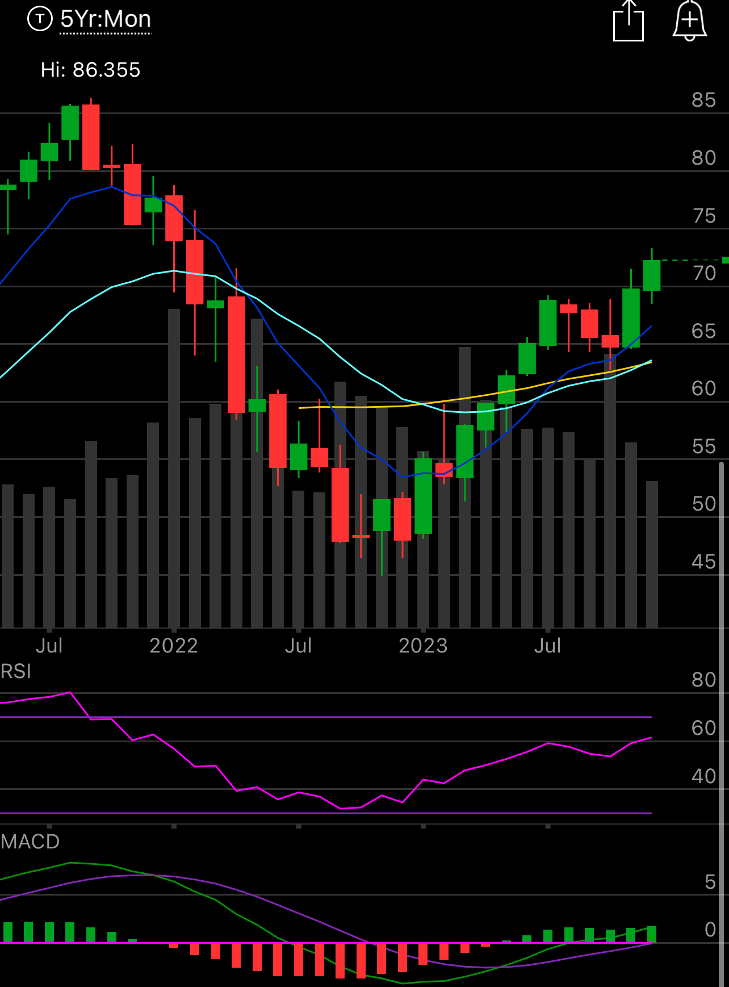The height and width of the screenshot is (987, 729).
Task: Tap the 0 label on MACD scale
Action: [710, 930]
